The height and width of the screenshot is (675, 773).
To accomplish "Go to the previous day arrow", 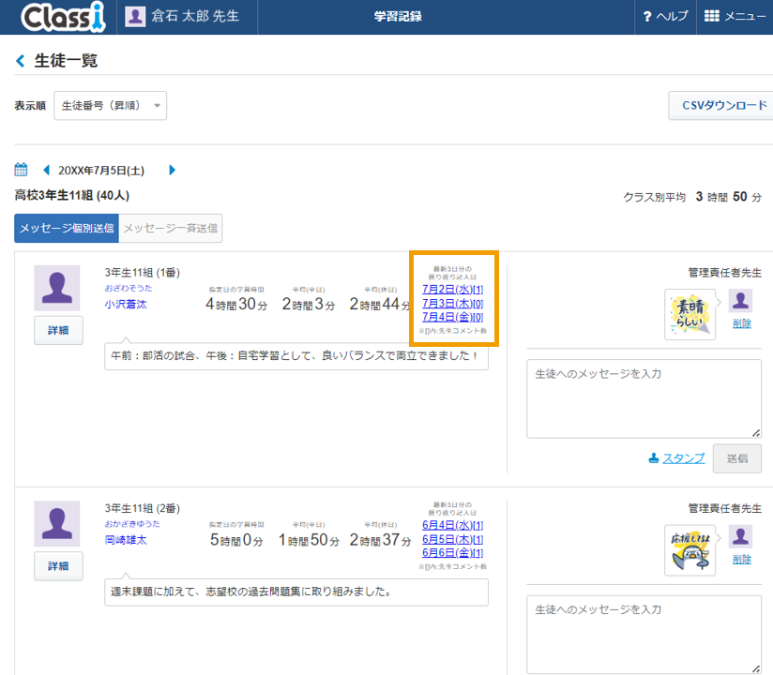I will (x=46, y=170).
